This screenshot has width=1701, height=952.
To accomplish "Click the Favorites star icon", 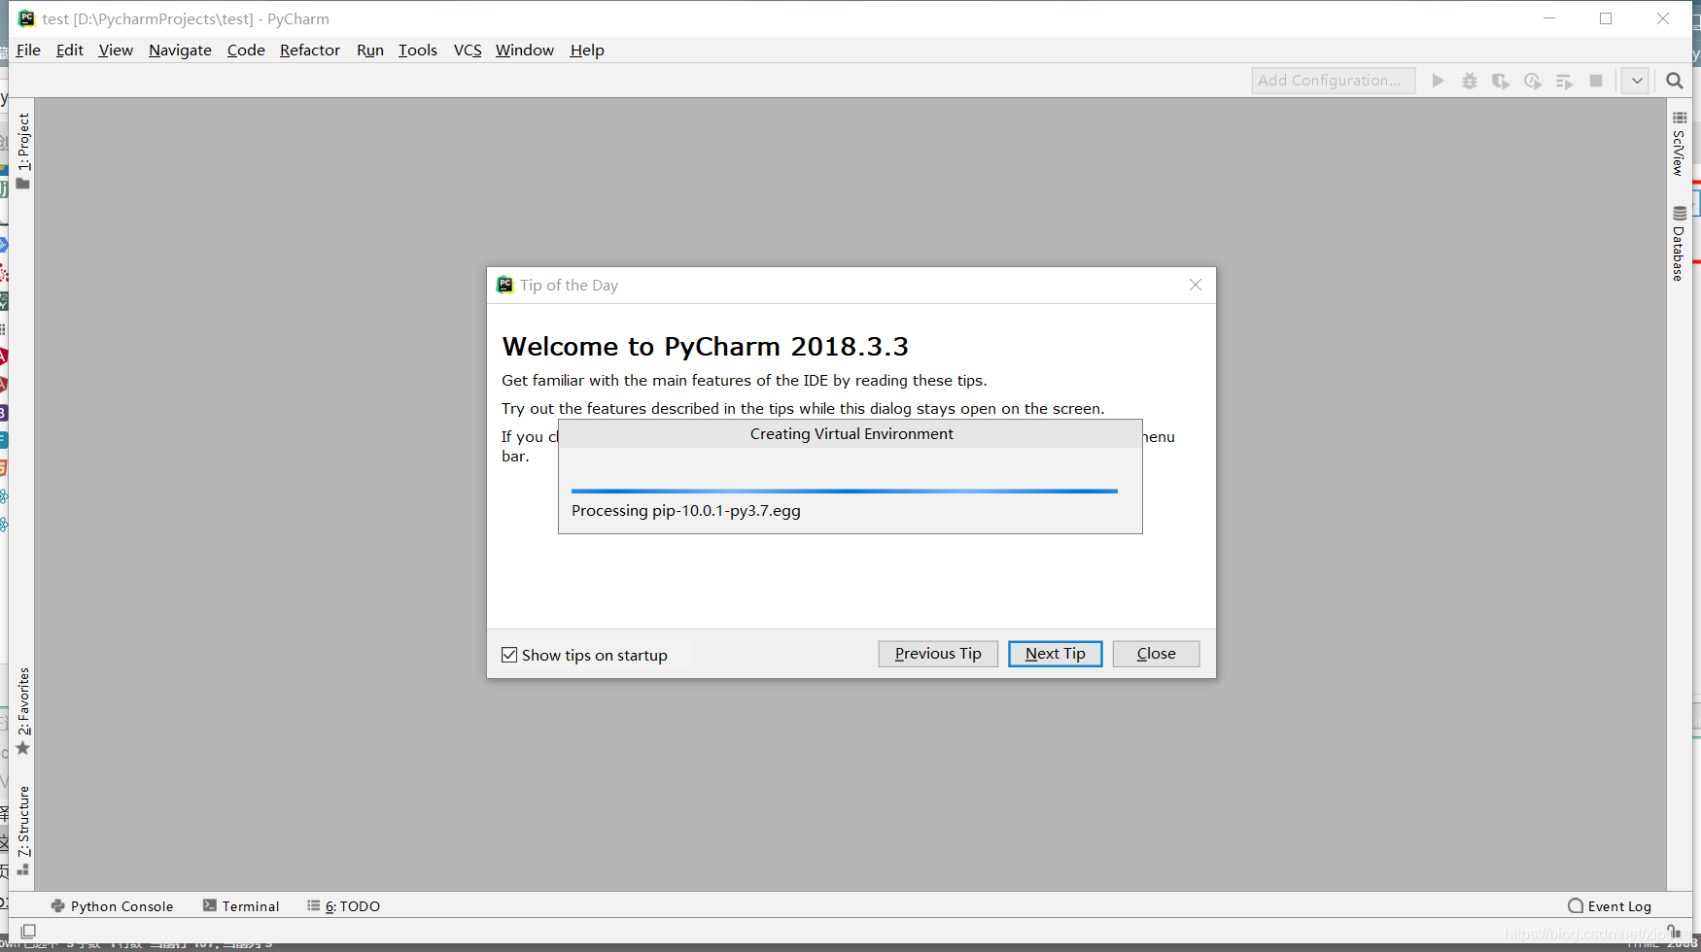I will pyautogui.click(x=23, y=749).
